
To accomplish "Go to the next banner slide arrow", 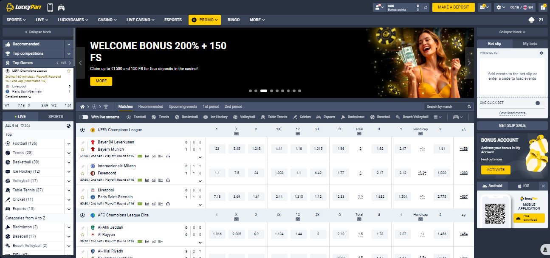I will point(469,63).
